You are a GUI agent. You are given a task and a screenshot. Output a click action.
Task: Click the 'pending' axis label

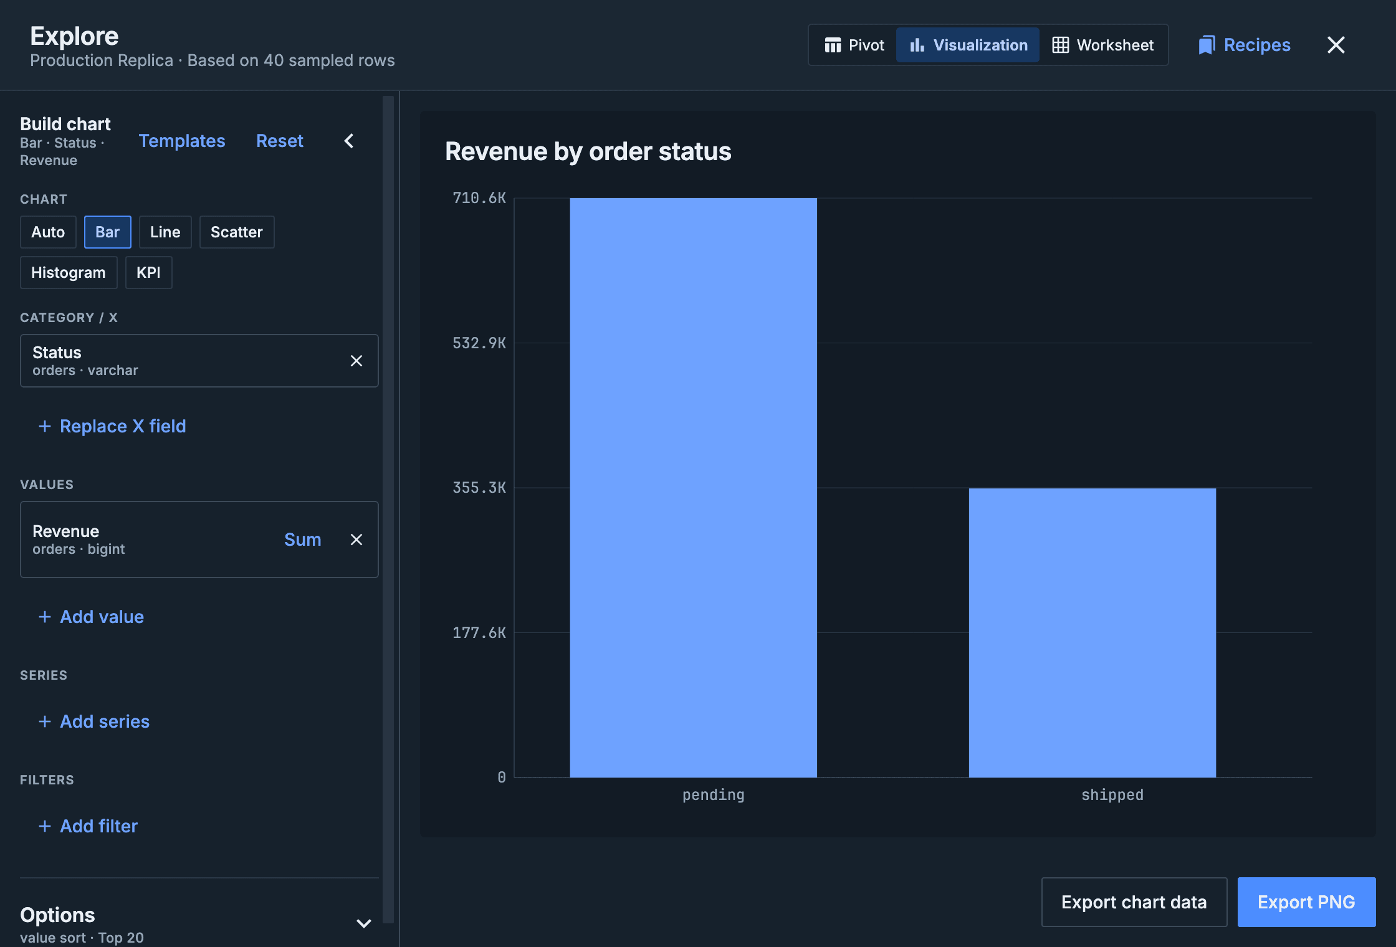[713, 795]
